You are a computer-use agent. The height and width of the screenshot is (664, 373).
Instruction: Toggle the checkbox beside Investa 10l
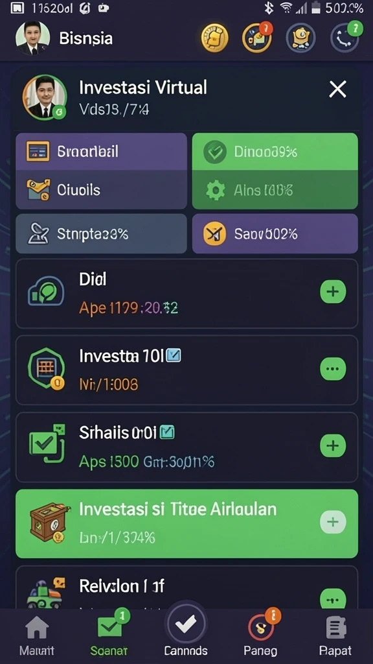pyautogui.click(x=174, y=355)
